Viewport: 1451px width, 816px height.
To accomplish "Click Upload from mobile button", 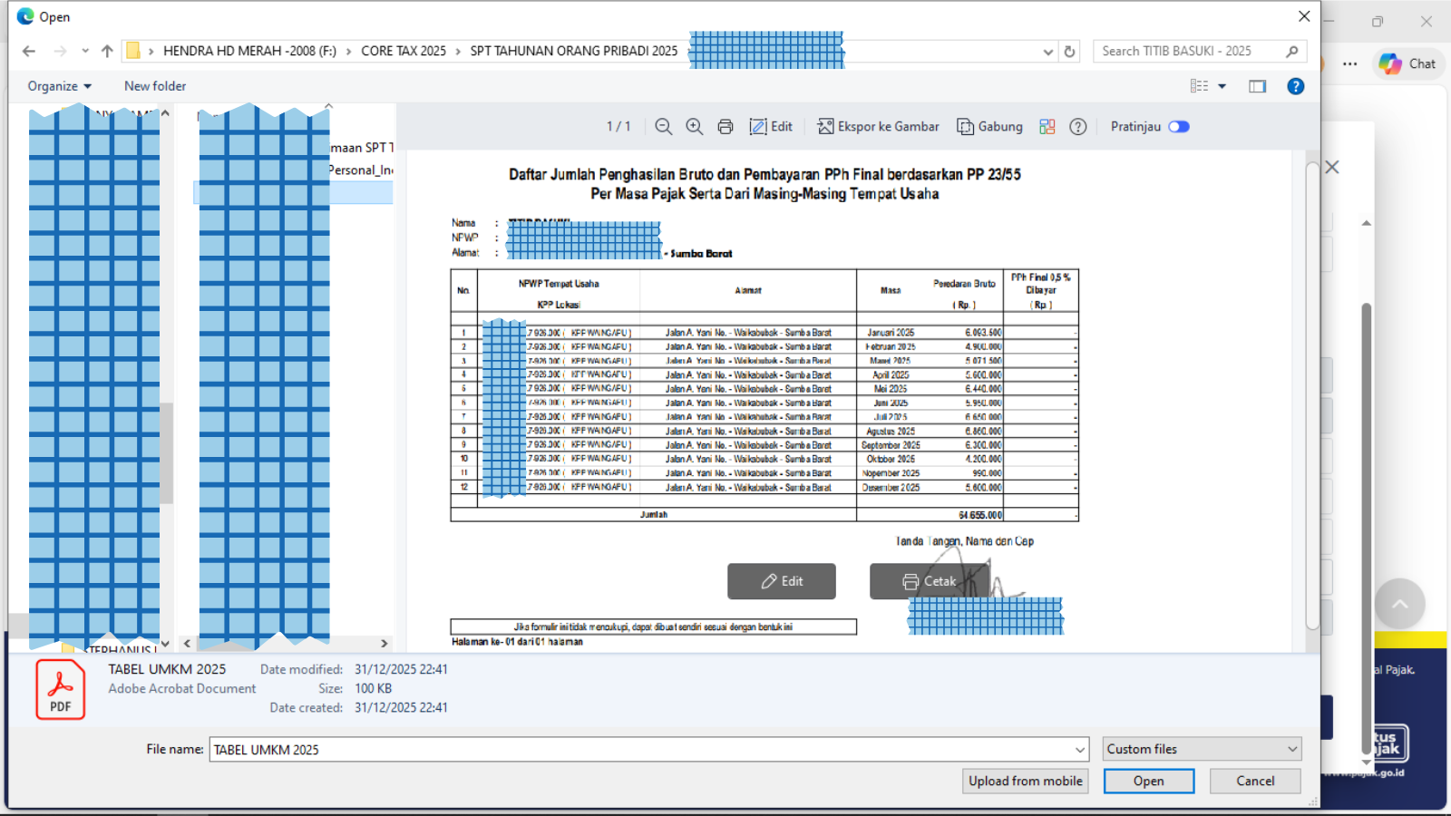I will click(x=1025, y=781).
